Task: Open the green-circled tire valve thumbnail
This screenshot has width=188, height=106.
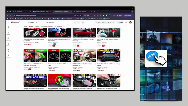Action: pyautogui.click(x=60, y=80)
